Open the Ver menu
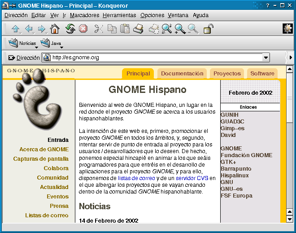This screenshot has width=296, height=233. tap(55, 15)
